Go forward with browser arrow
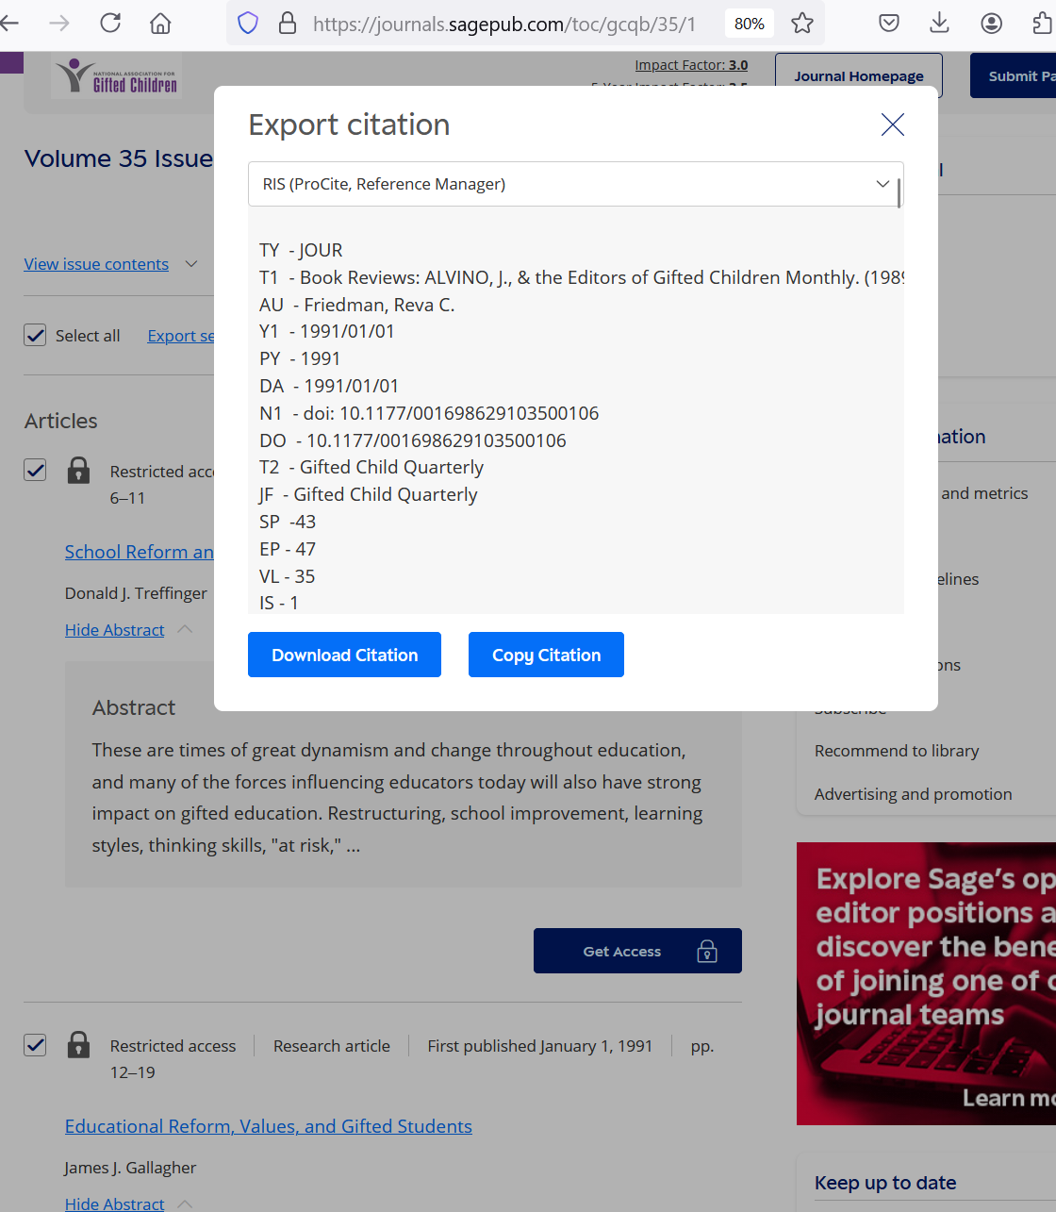 tap(58, 23)
